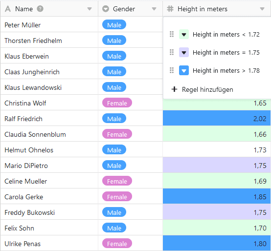The image size is (271, 251).
Task: Click the Male tag for Thorsten Friedhelm
Action: 114,40
